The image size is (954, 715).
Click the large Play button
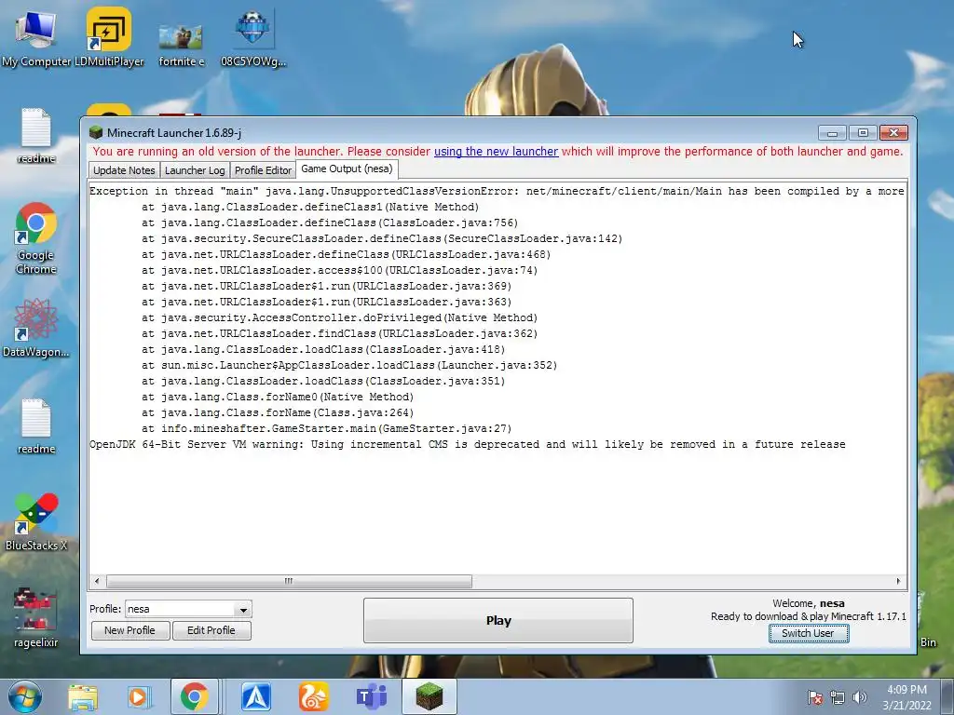point(498,620)
